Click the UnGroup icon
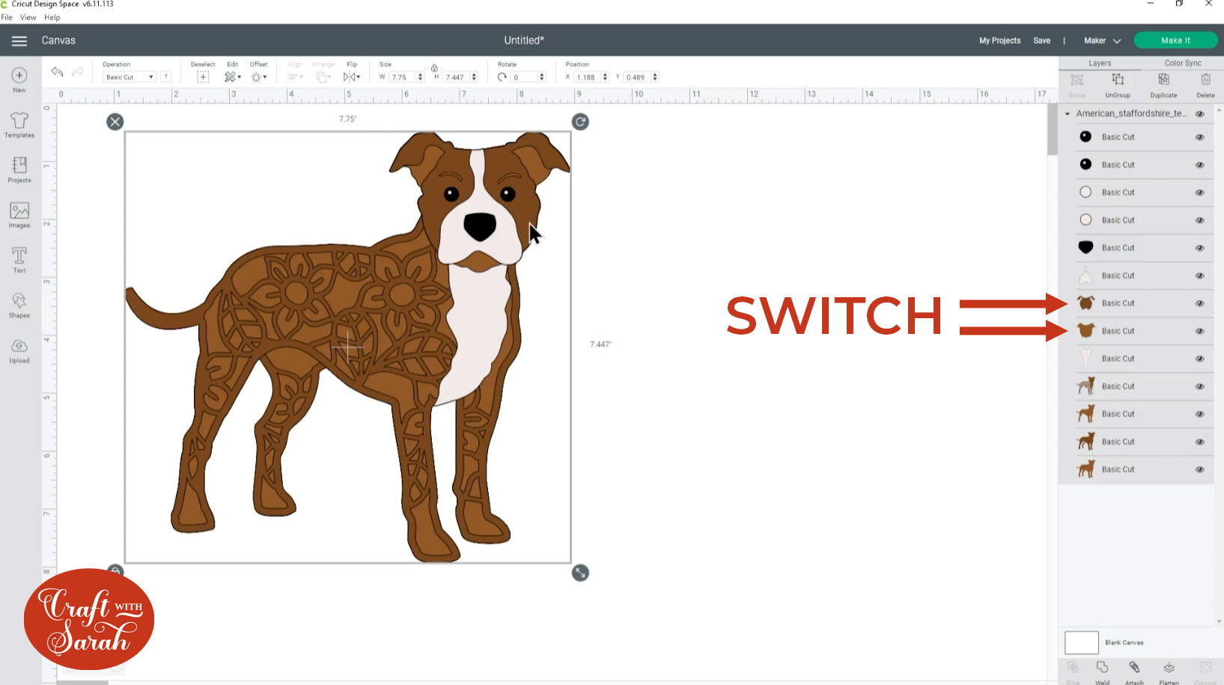This screenshot has width=1224, height=685. [x=1117, y=84]
